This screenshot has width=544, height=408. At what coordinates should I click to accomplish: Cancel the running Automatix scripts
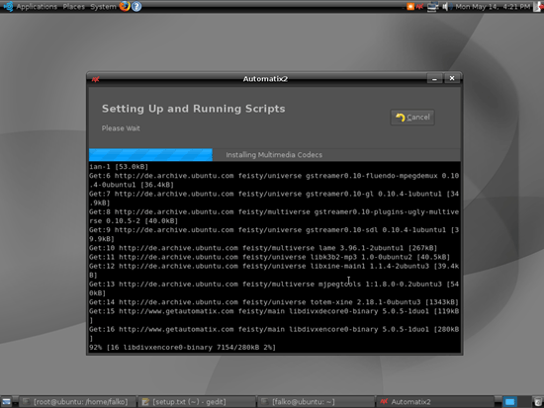[412, 118]
